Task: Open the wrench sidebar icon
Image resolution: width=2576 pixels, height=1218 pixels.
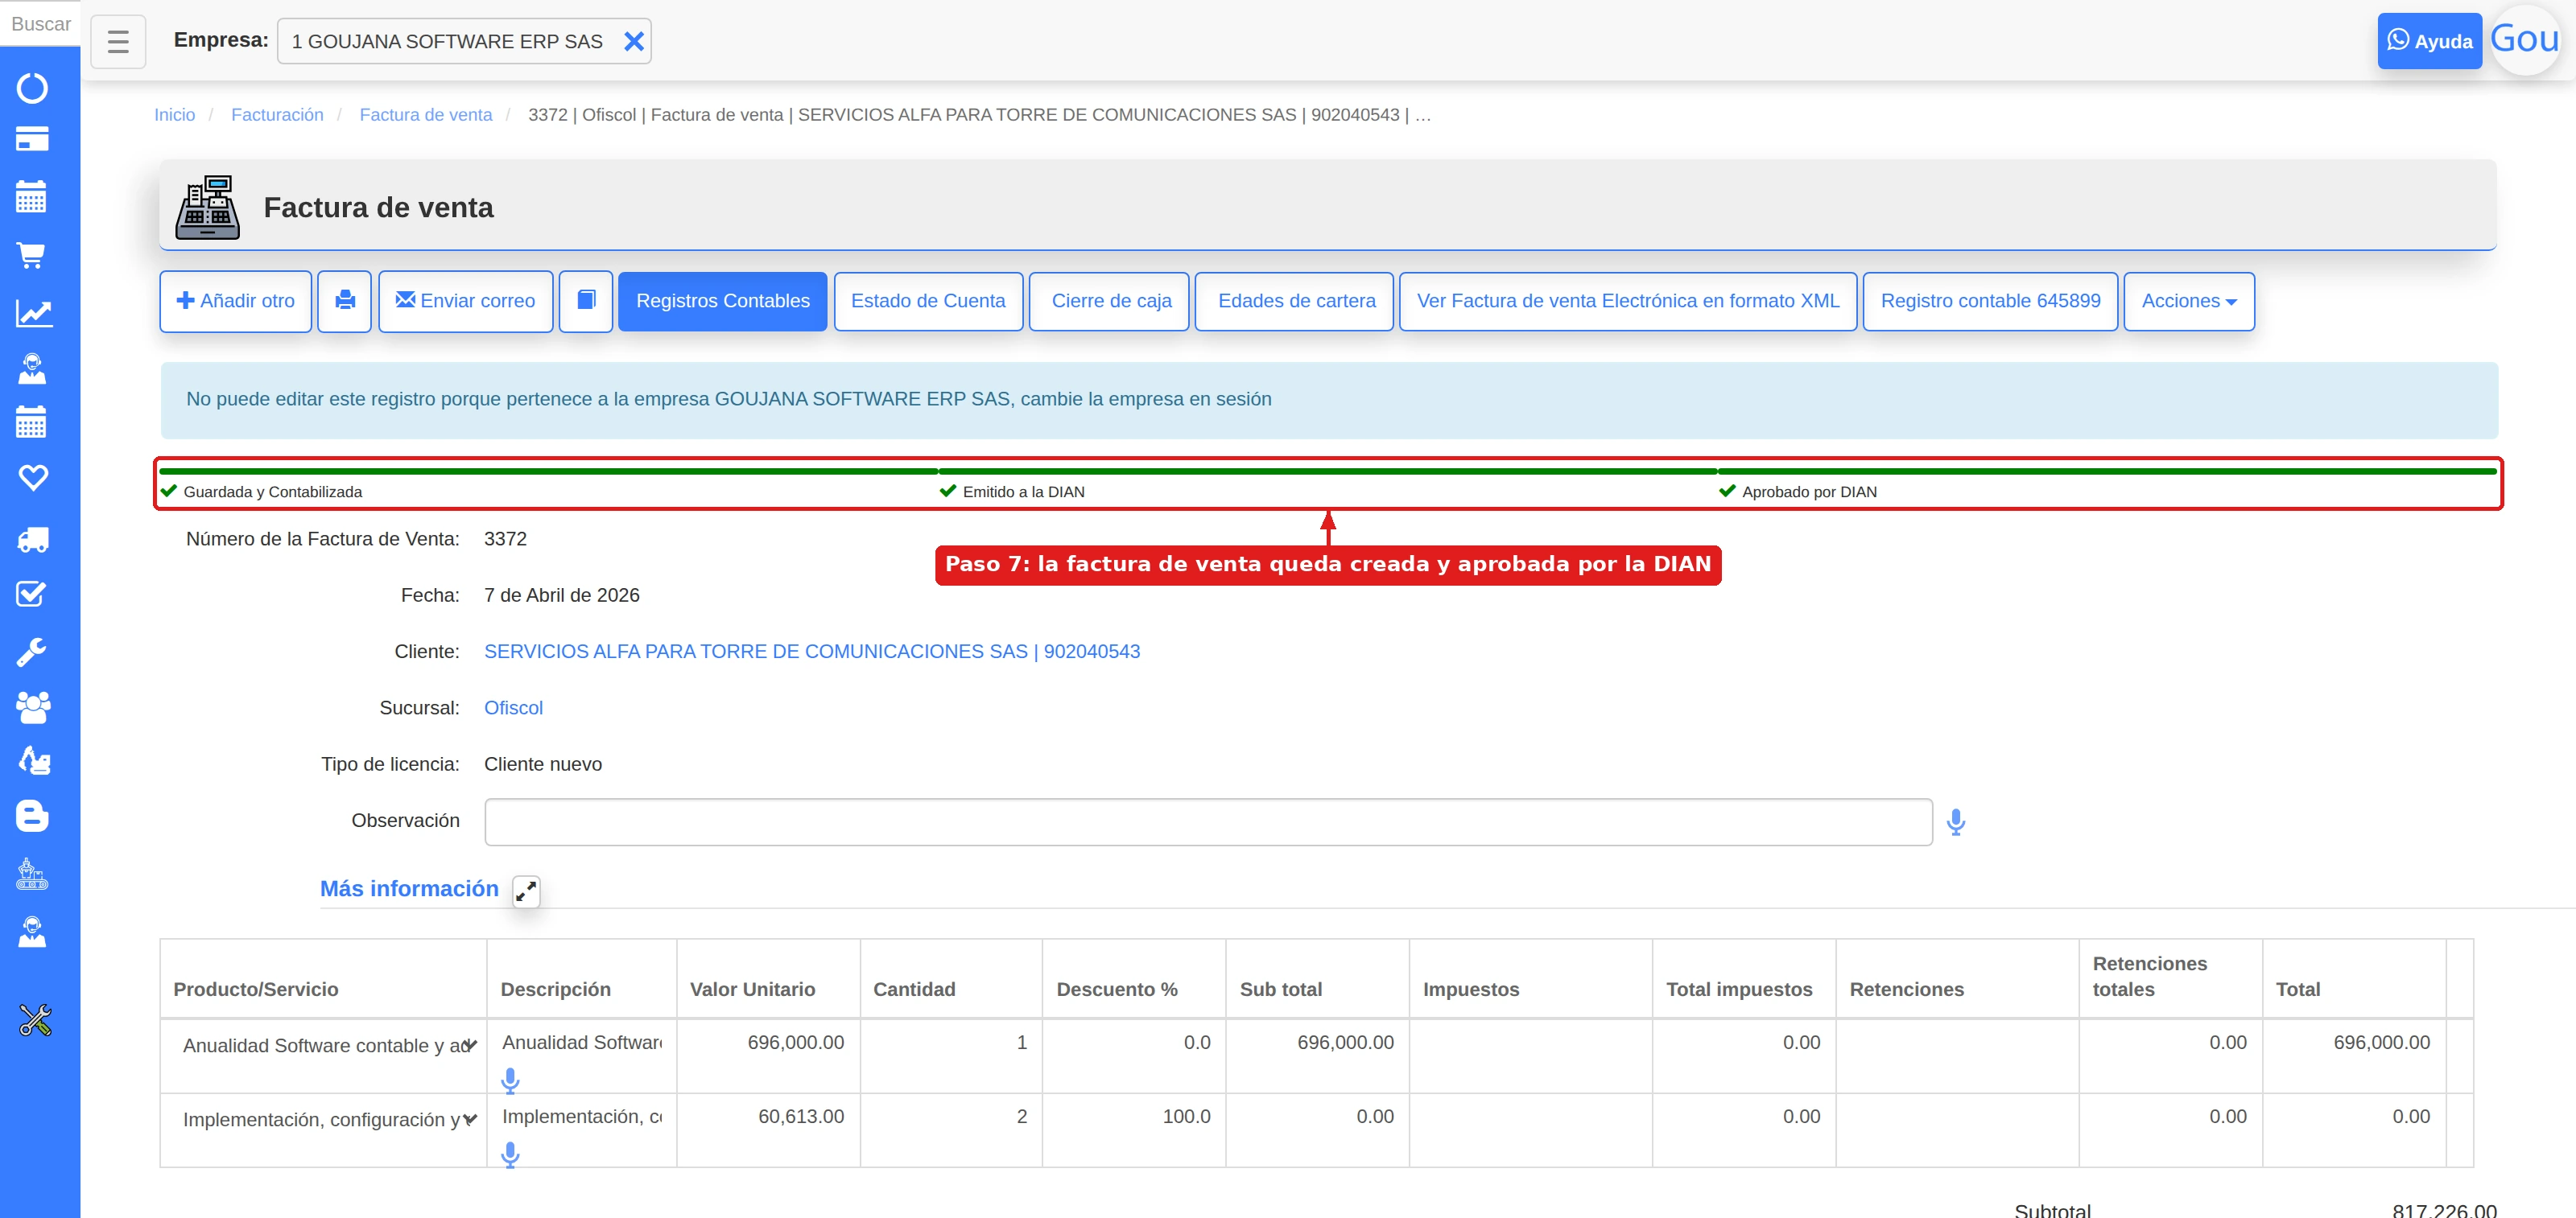Action: click(x=32, y=652)
